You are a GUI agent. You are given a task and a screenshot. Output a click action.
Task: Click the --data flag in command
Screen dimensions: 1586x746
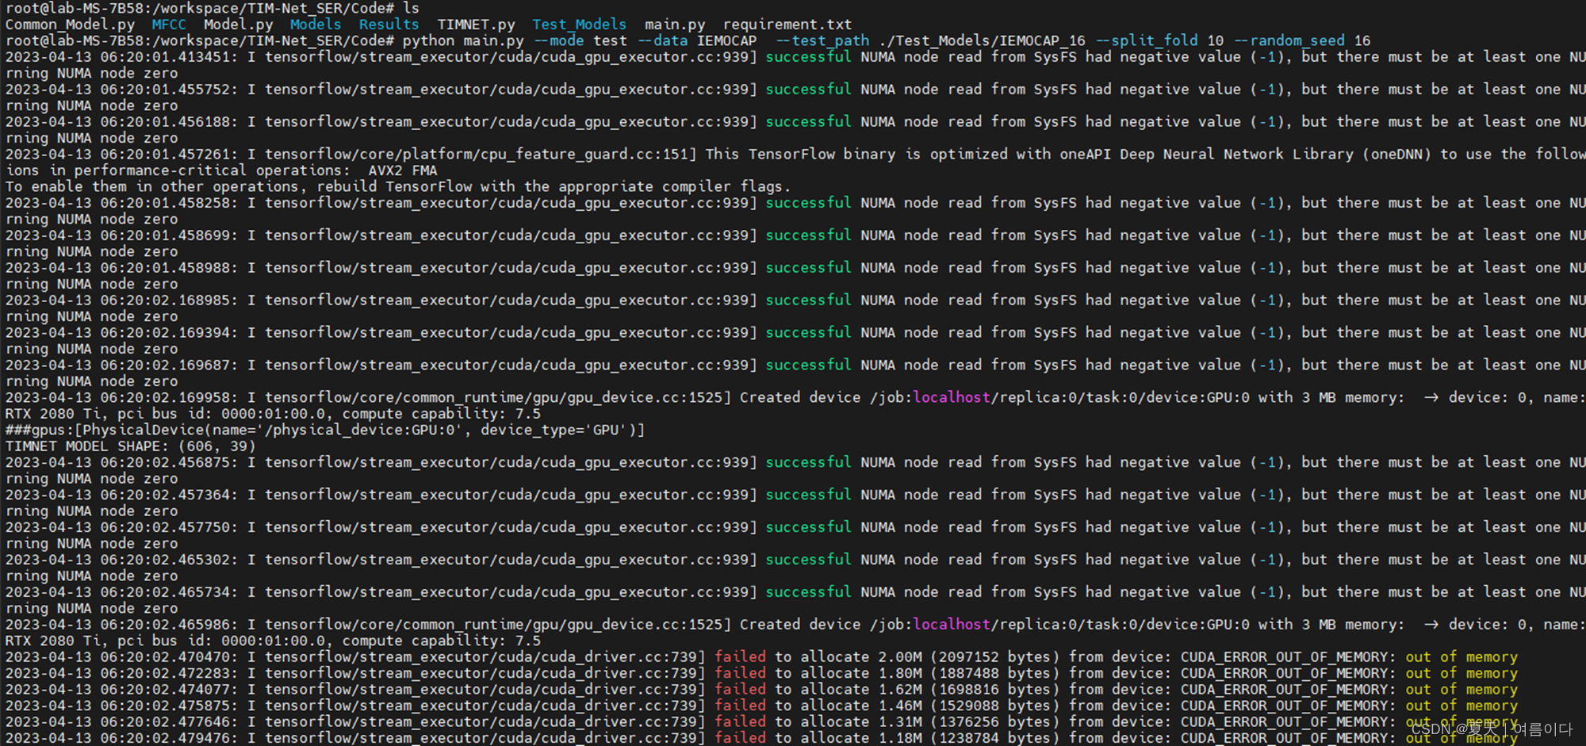click(x=662, y=40)
